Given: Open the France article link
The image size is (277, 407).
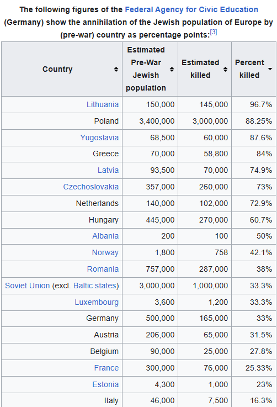Looking at the screenshot, I should (106, 368).
